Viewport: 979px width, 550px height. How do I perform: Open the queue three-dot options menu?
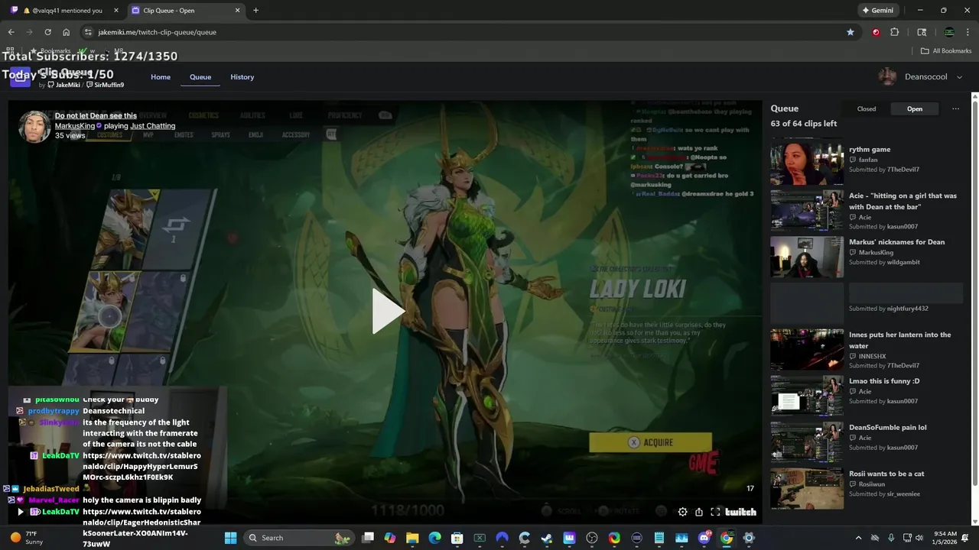pos(955,108)
